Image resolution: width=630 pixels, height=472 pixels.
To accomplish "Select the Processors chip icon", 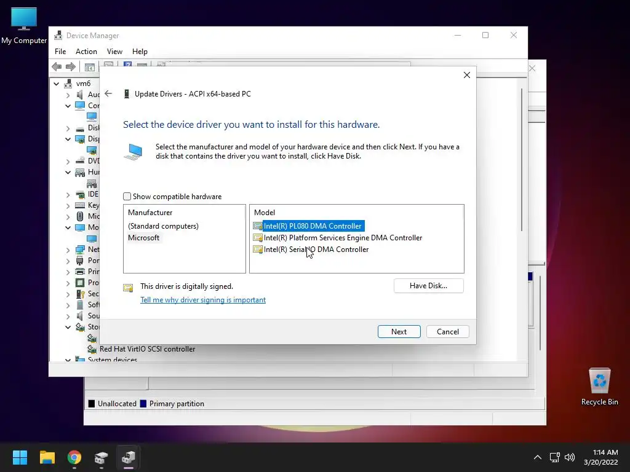I will (x=80, y=283).
